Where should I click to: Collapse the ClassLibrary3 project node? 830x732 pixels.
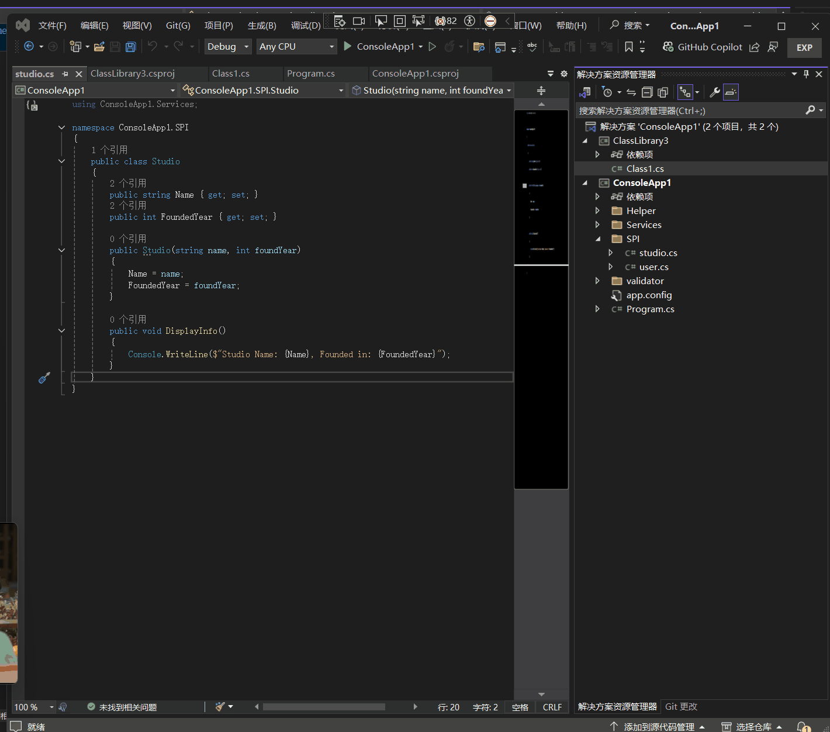coord(585,141)
